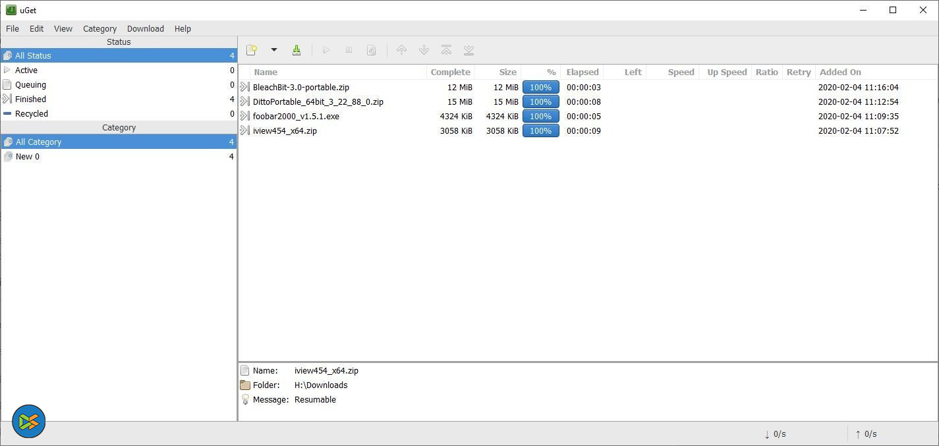The height and width of the screenshot is (446, 939).
Task: Select the All Status filter
Action: (119, 55)
